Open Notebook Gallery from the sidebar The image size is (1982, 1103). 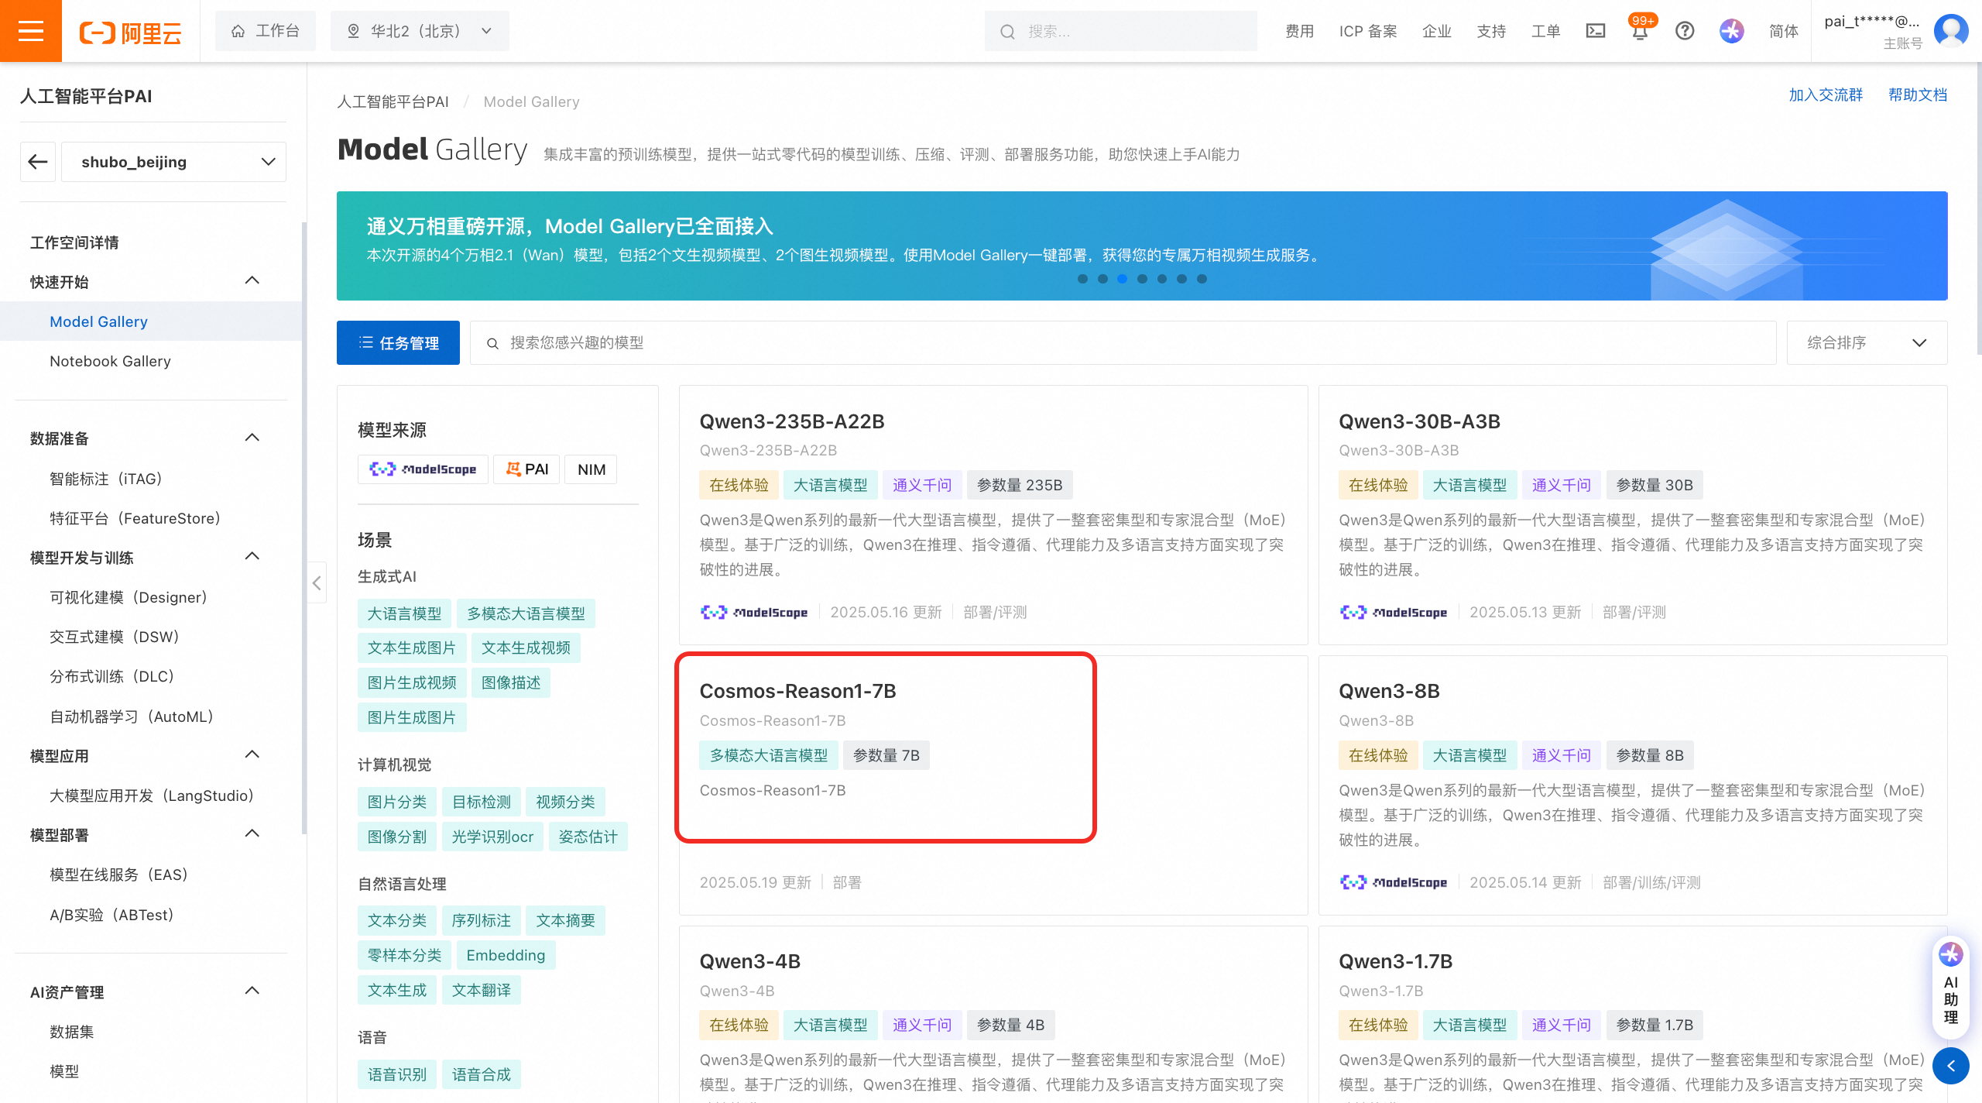tap(110, 361)
